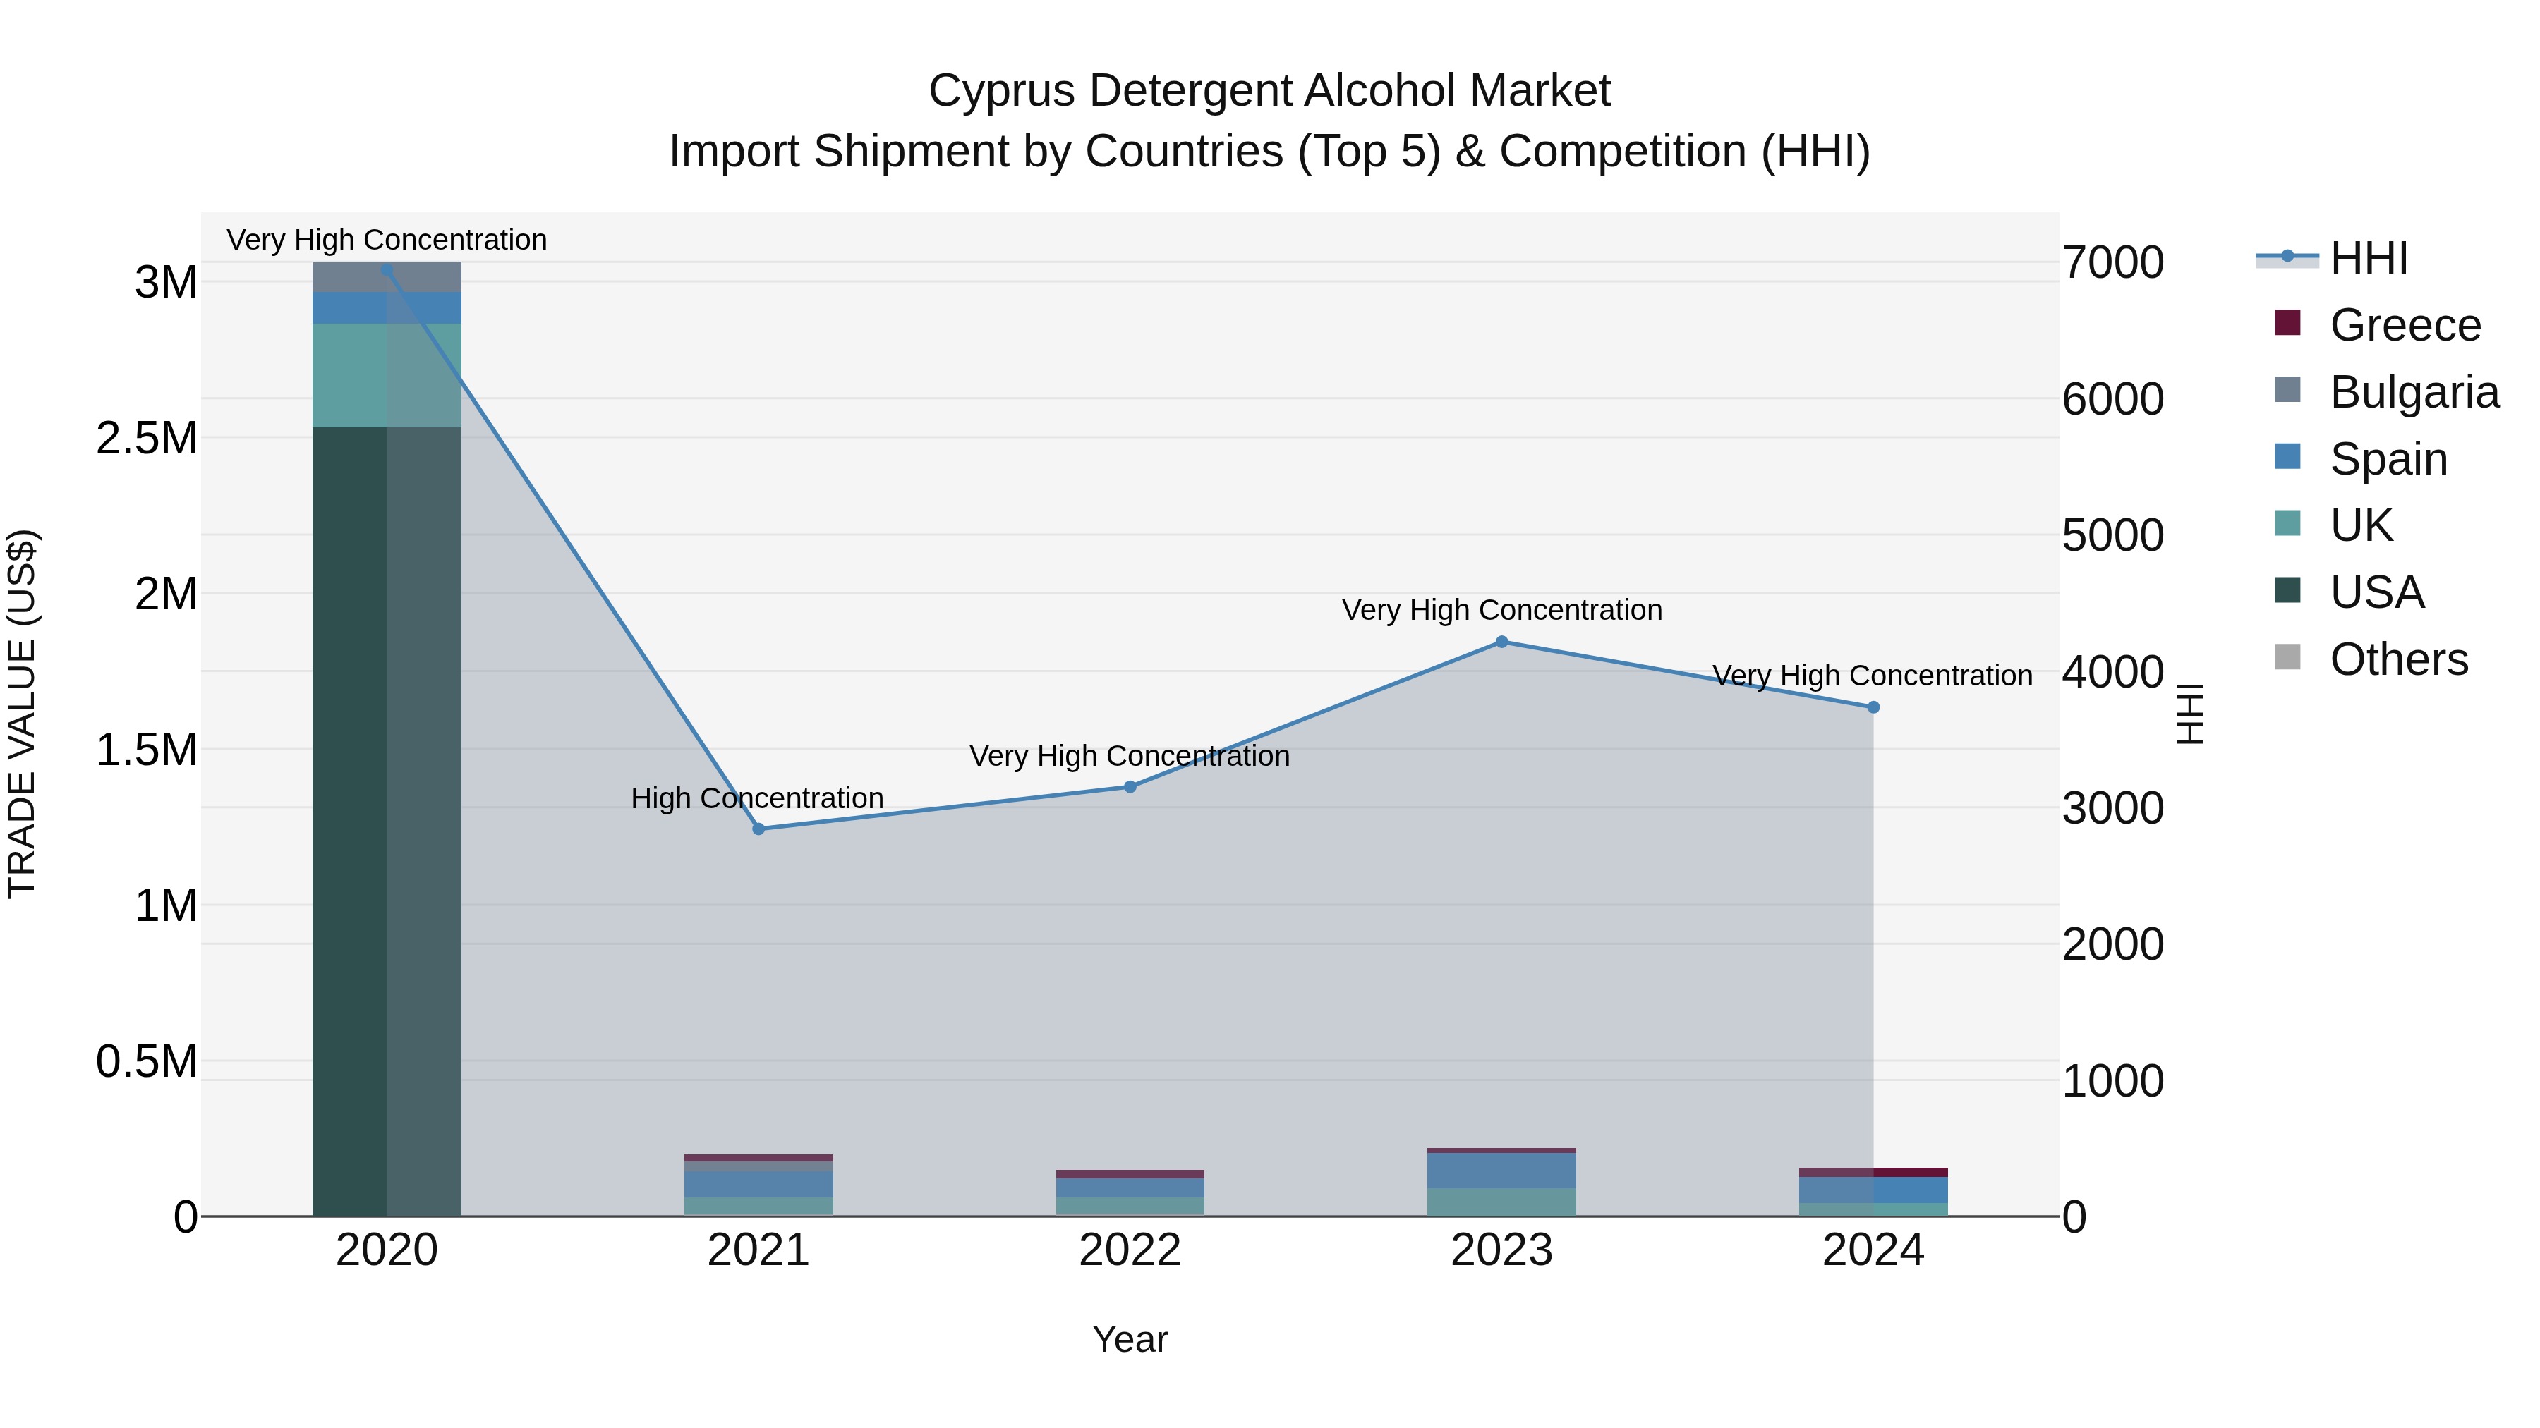Click the subtitle 'Import Shipment by Countries'
2540x1428 pixels.
pos(977,152)
